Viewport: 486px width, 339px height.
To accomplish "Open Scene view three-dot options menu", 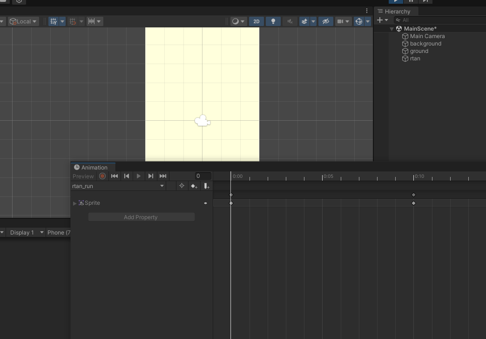I will coord(367,11).
